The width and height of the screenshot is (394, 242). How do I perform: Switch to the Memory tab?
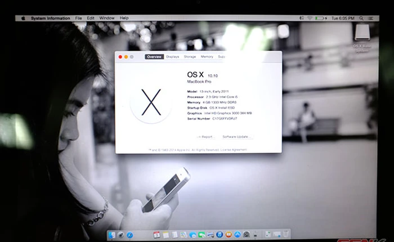click(207, 57)
